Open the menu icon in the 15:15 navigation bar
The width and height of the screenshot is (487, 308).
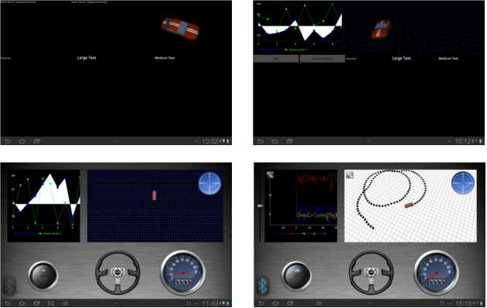pyautogui.click(x=319, y=303)
